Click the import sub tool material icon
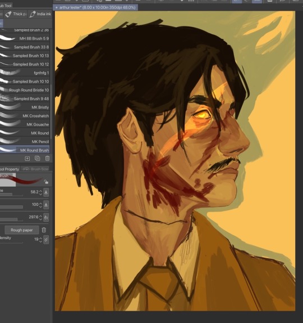Viewport: 303px width, 323px height. pos(27,158)
